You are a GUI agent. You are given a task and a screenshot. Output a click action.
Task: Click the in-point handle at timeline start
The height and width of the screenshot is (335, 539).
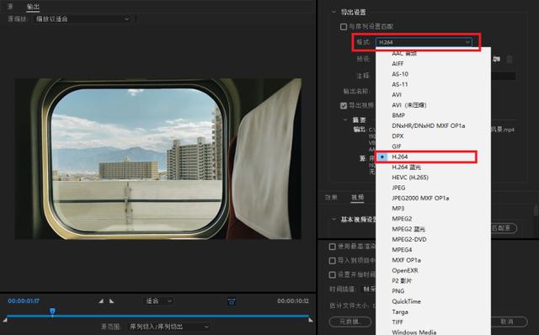tap(5, 320)
